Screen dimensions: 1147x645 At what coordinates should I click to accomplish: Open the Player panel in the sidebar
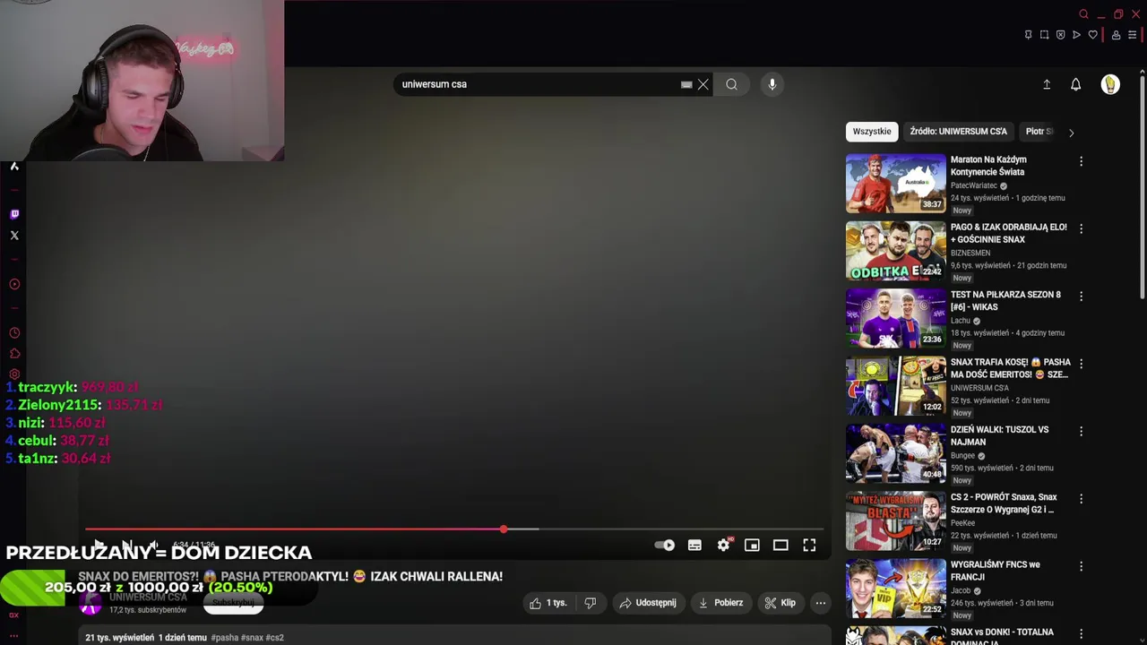(x=14, y=284)
